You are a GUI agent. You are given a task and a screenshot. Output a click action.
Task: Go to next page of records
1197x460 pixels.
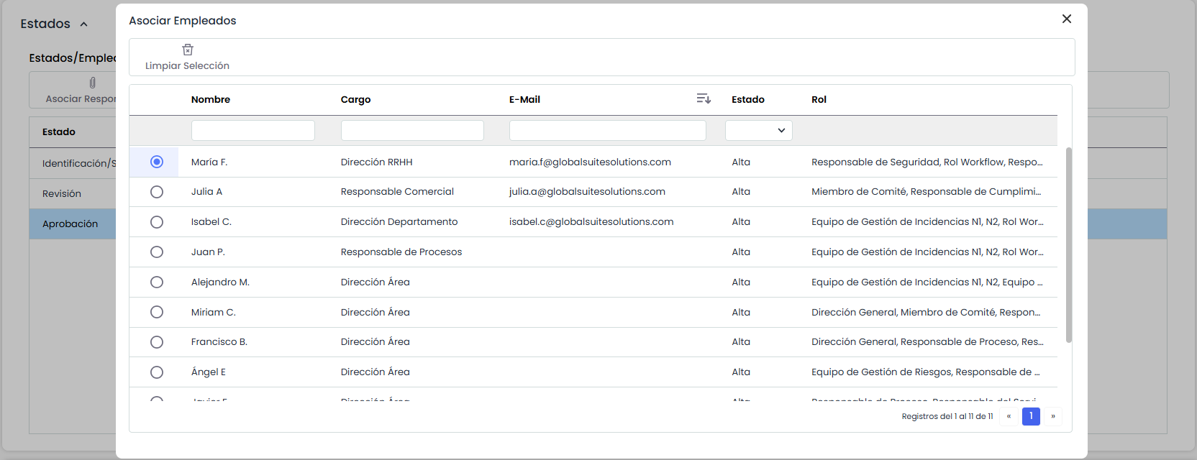coord(1053,416)
